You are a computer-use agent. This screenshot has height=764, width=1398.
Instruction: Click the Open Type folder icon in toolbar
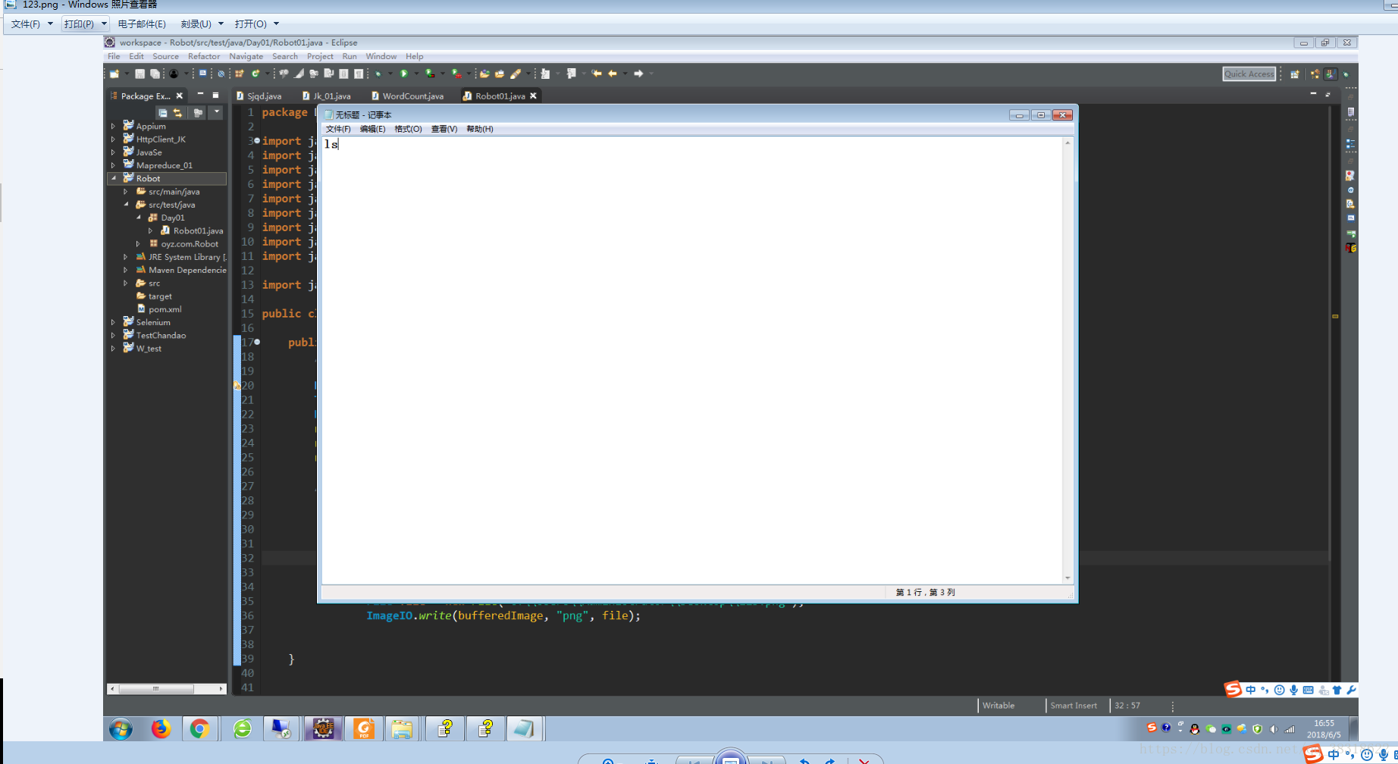pos(484,74)
